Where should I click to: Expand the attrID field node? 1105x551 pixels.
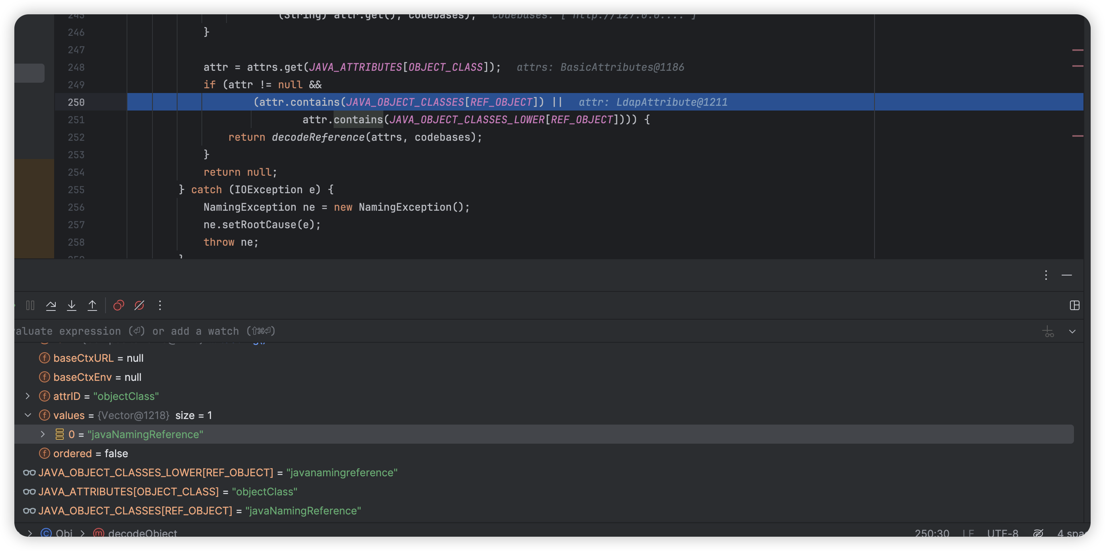pyautogui.click(x=28, y=396)
